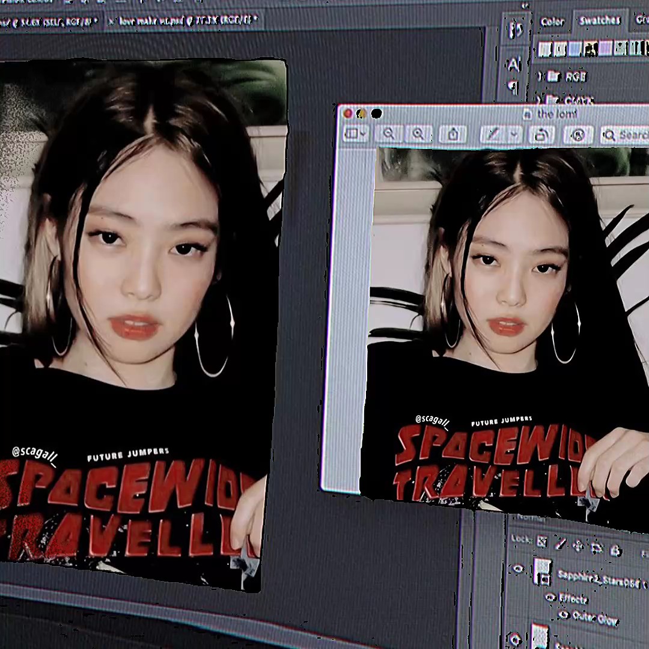Image resolution: width=649 pixels, height=649 pixels.
Task: Click the Share icon in Preview toolbar
Action: pos(454,135)
